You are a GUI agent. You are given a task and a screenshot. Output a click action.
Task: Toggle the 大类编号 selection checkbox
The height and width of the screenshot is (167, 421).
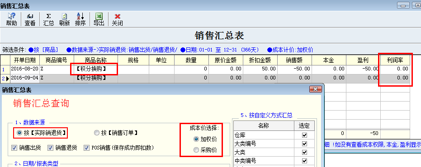click(304, 144)
